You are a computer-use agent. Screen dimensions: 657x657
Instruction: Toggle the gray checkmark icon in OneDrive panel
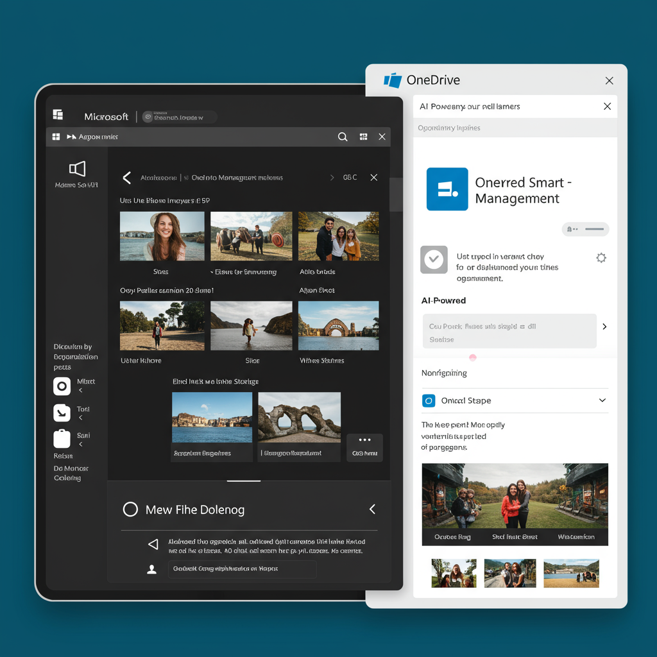pyautogui.click(x=434, y=259)
